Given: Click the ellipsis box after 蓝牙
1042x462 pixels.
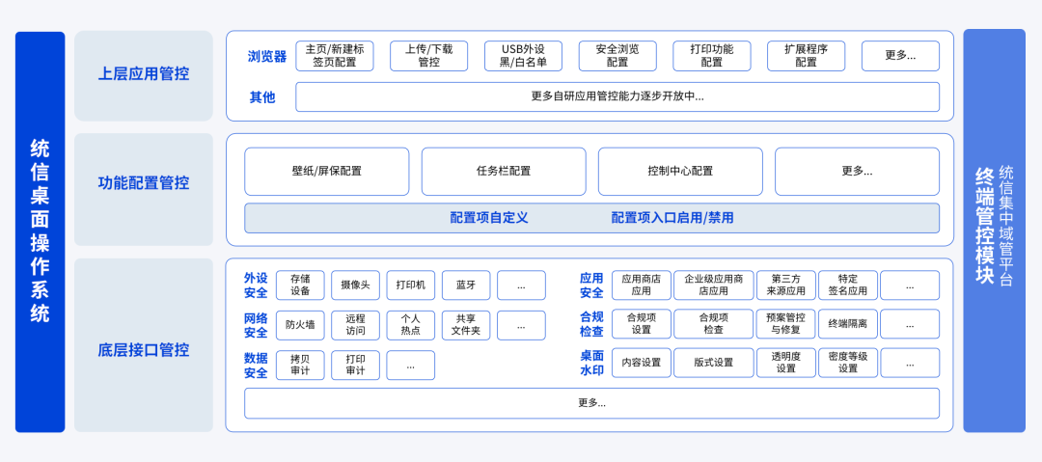Looking at the screenshot, I should pyautogui.click(x=521, y=285).
